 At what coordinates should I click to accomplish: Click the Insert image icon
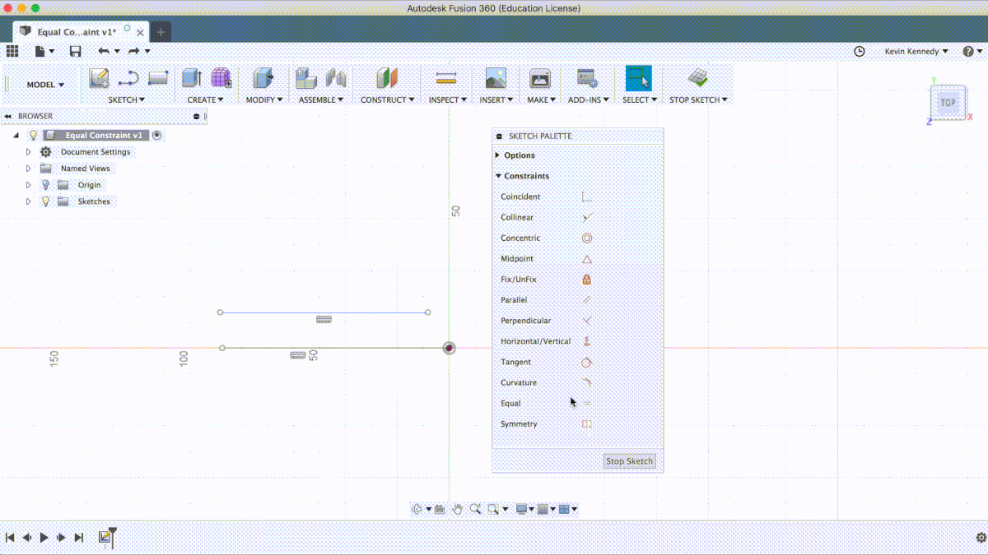tap(496, 78)
